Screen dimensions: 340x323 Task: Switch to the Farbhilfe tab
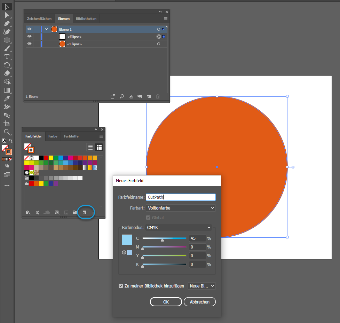tap(71, 136)
